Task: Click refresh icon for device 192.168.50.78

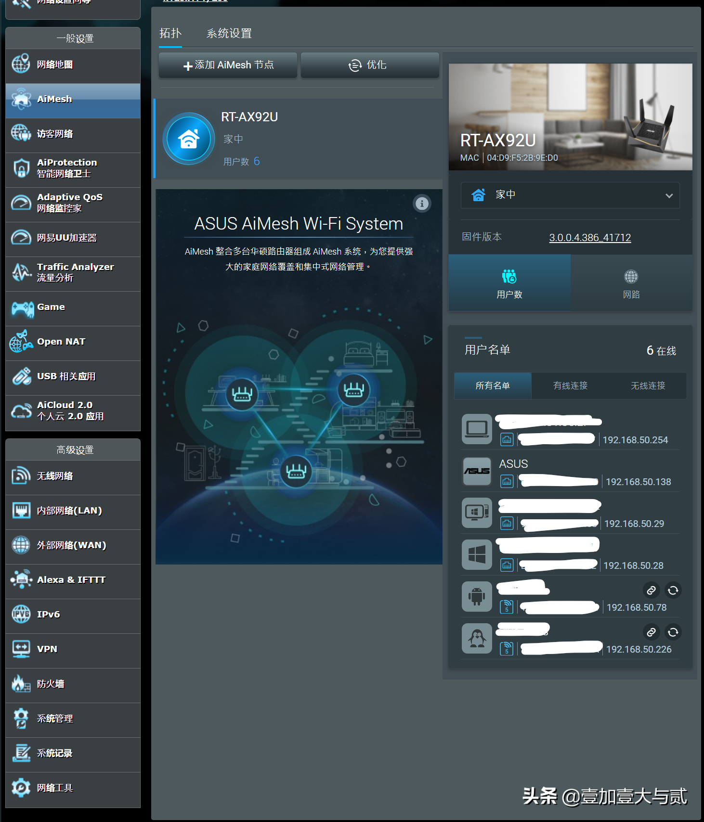Action: coord(673,590)
